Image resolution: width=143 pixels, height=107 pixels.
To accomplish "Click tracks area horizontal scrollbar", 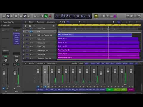I will point(89,60).
